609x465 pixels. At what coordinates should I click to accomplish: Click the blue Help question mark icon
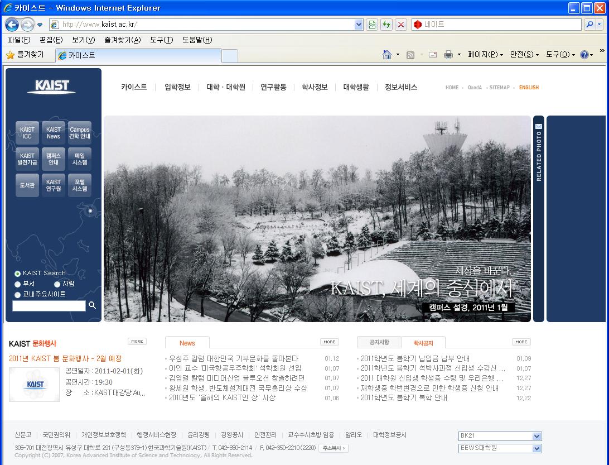pos(584,55)
